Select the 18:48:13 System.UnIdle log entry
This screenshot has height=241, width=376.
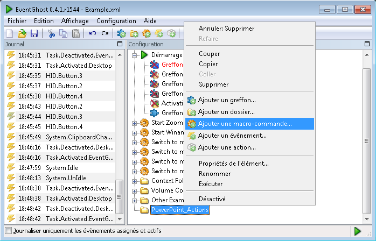[65, 178]
